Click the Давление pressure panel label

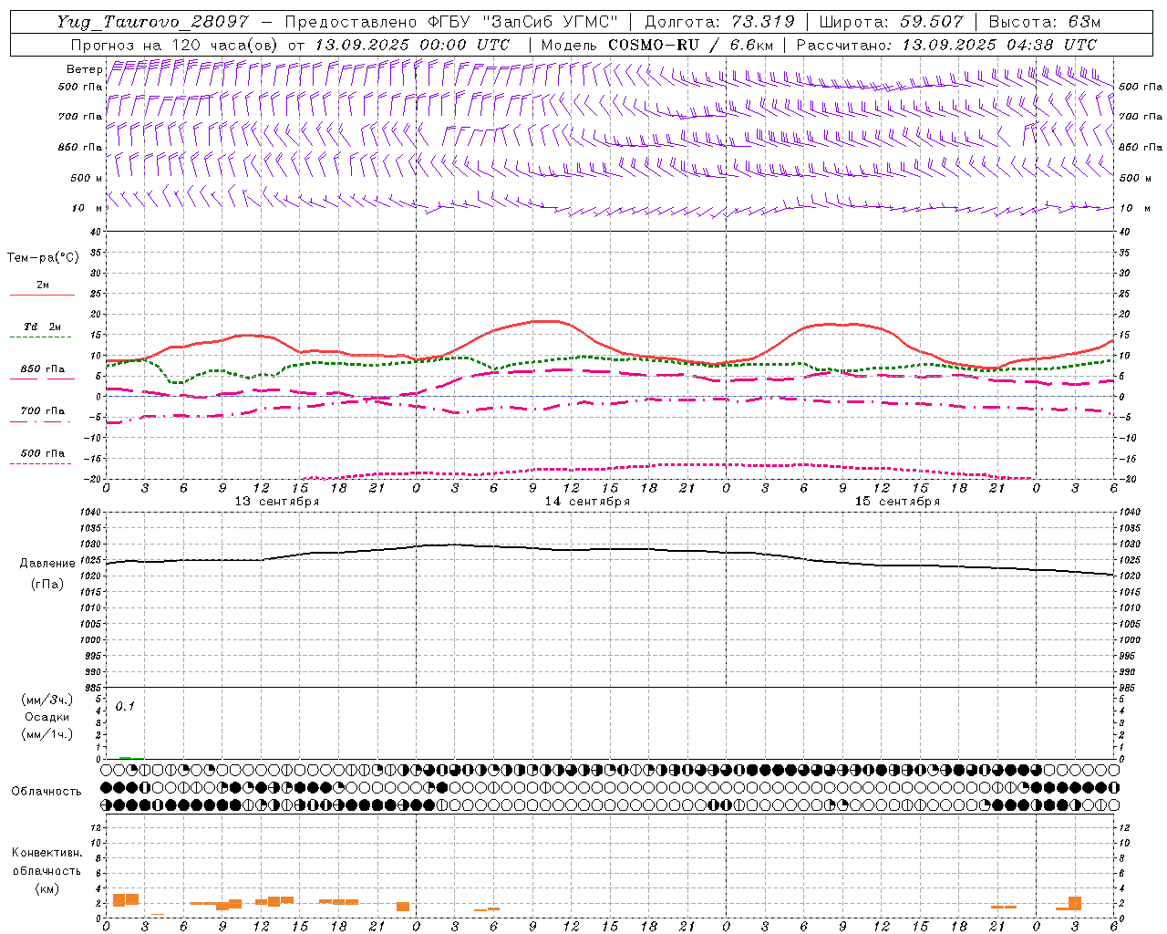(47, 564)
